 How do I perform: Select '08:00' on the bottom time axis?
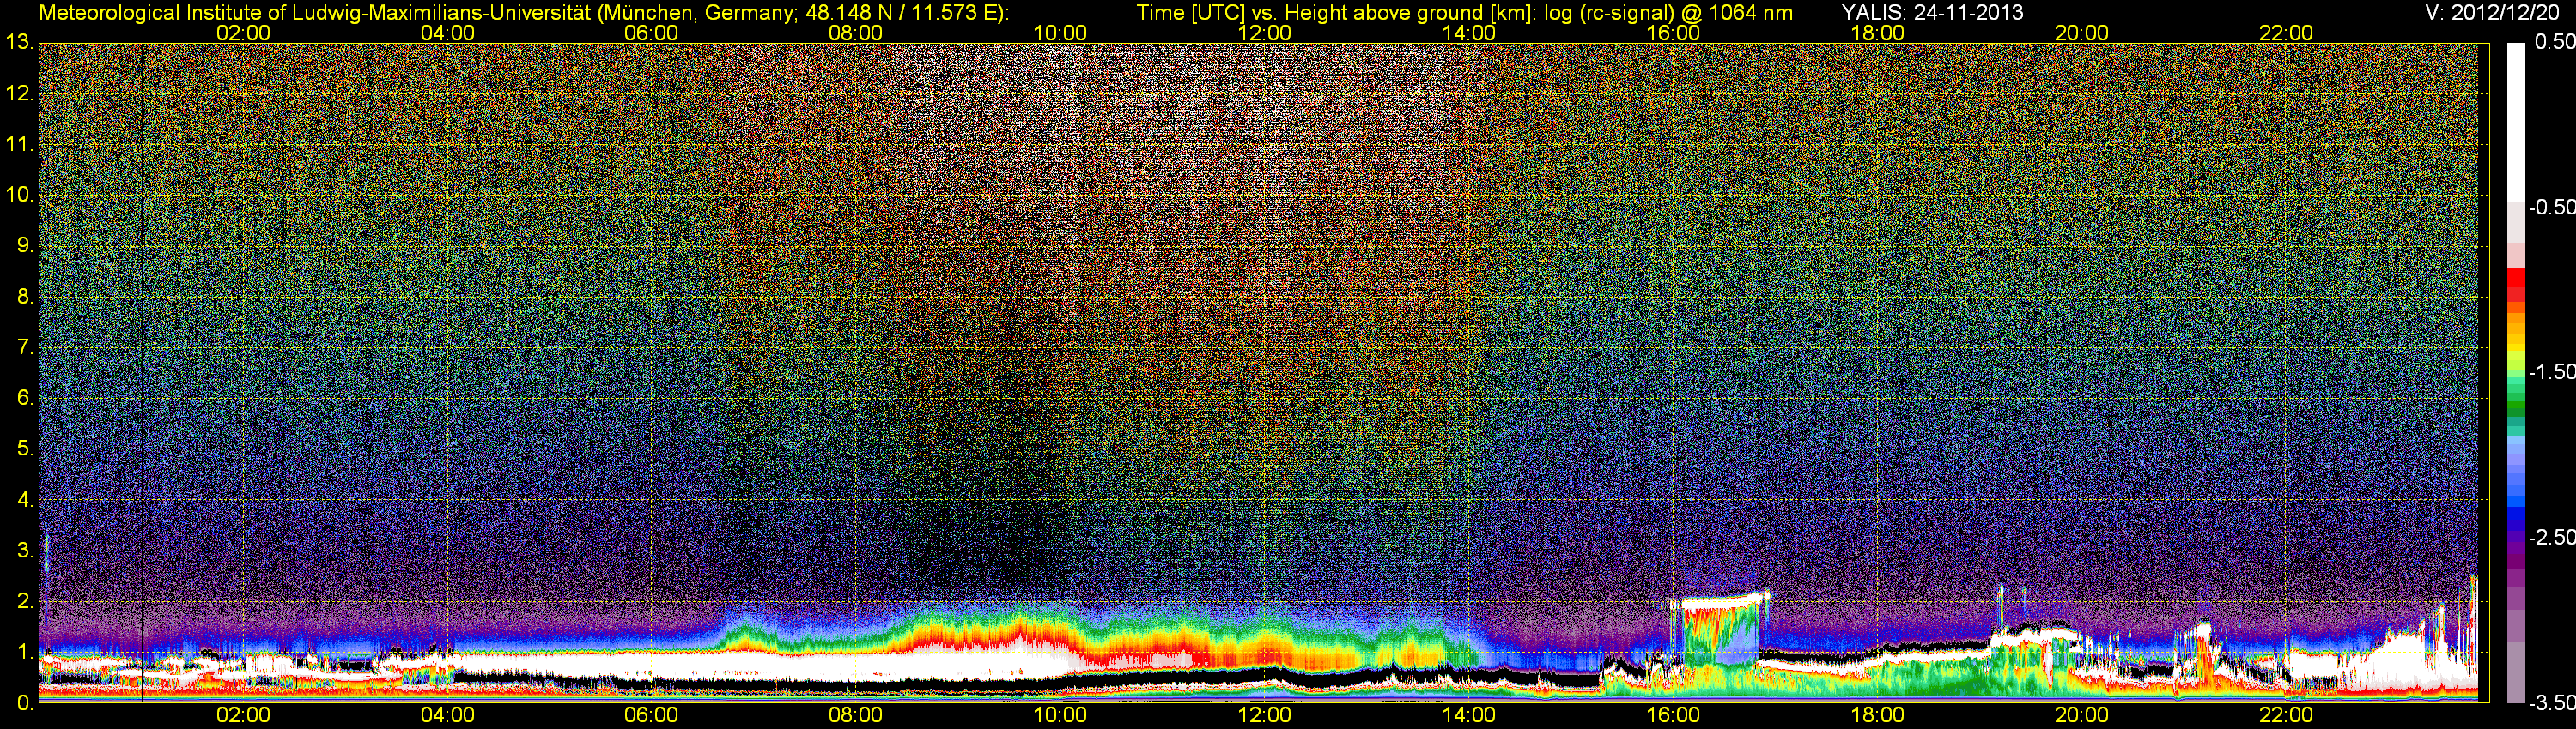coord(856,715)
